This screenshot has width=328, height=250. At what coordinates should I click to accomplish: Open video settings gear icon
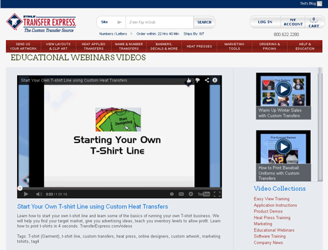191,194
